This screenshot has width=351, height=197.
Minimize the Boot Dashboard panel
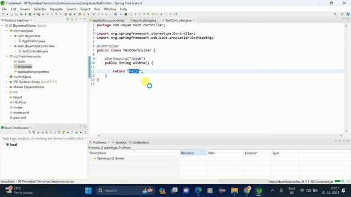81,126
